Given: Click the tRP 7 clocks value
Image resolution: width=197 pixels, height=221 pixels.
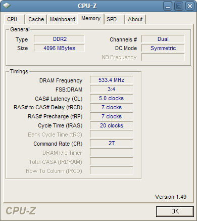Looking at the screenshot, I should tap(111, 116).
